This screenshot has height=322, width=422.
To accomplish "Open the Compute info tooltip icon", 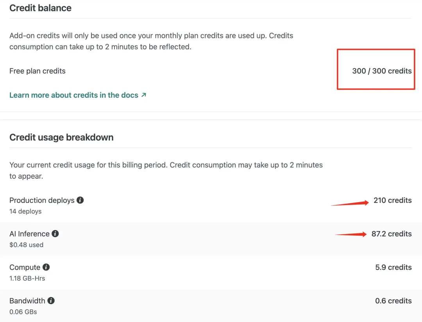I will [46, 267].
